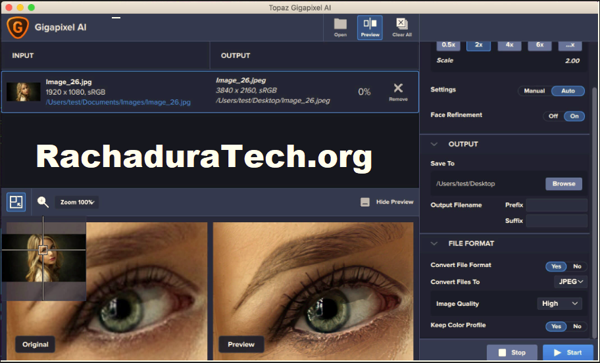Click the Scale value 2.00

pos(572,60)
